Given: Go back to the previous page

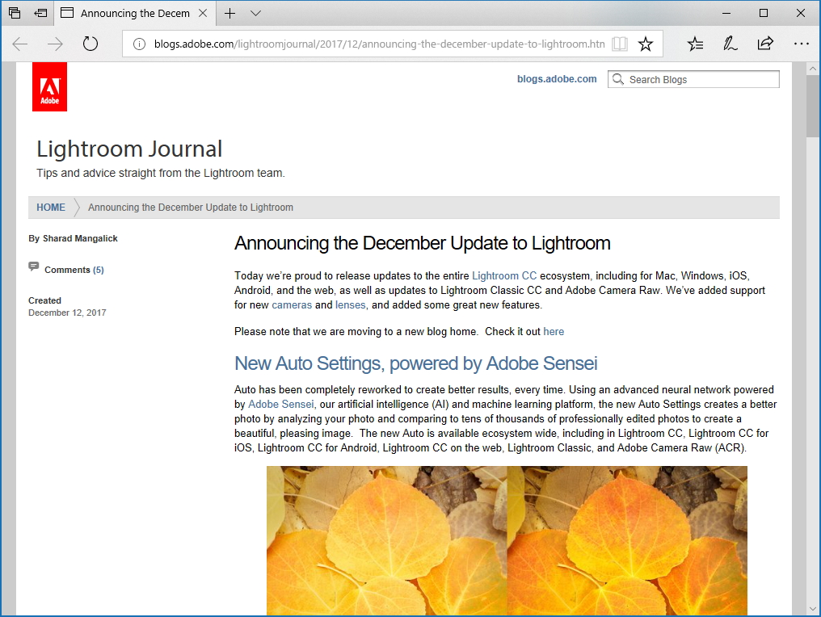Looking at the screenshot, I should coord(20,44).
